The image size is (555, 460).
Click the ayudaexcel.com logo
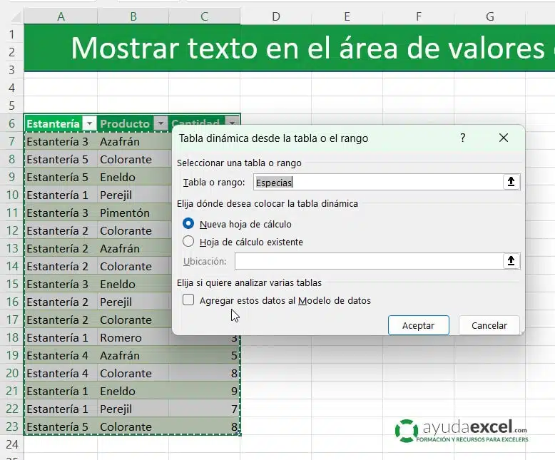point(462,431)
